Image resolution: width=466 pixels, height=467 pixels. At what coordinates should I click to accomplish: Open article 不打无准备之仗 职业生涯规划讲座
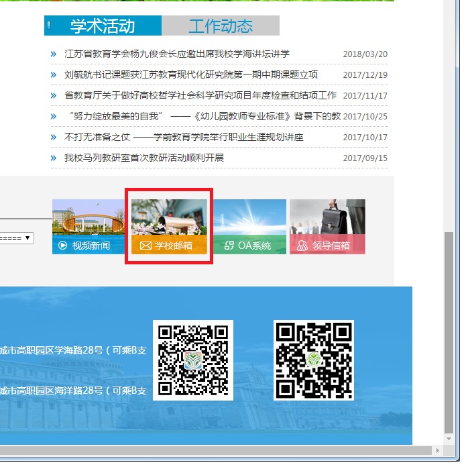[x=184, y=137]
